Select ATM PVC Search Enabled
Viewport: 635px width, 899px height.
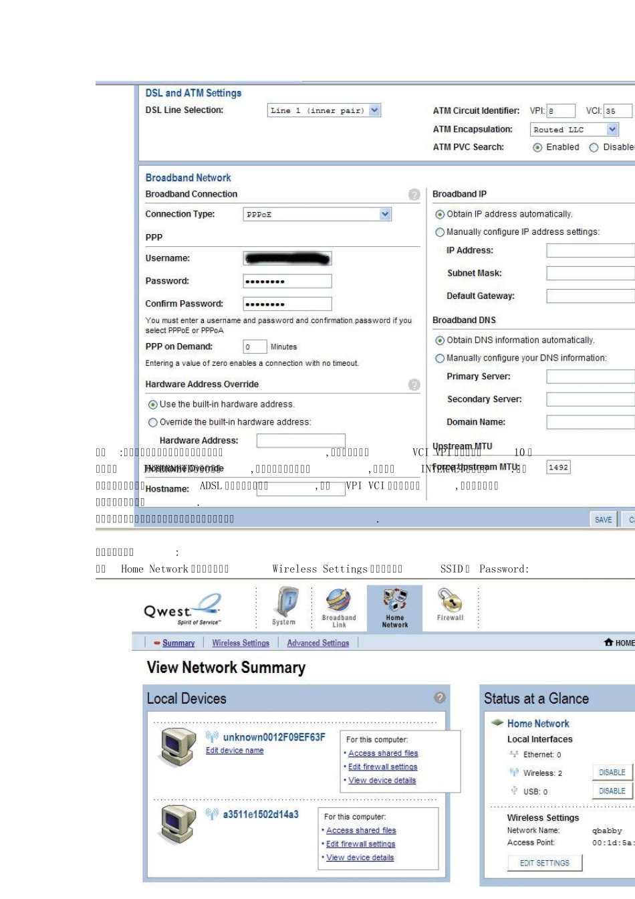click(x=537, y=148)
